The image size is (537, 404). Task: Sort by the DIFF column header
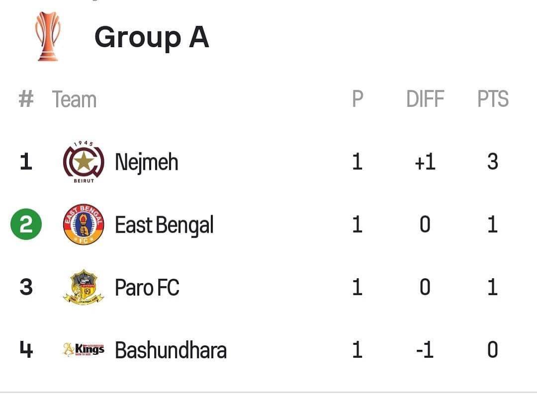[x=425, y=99]
